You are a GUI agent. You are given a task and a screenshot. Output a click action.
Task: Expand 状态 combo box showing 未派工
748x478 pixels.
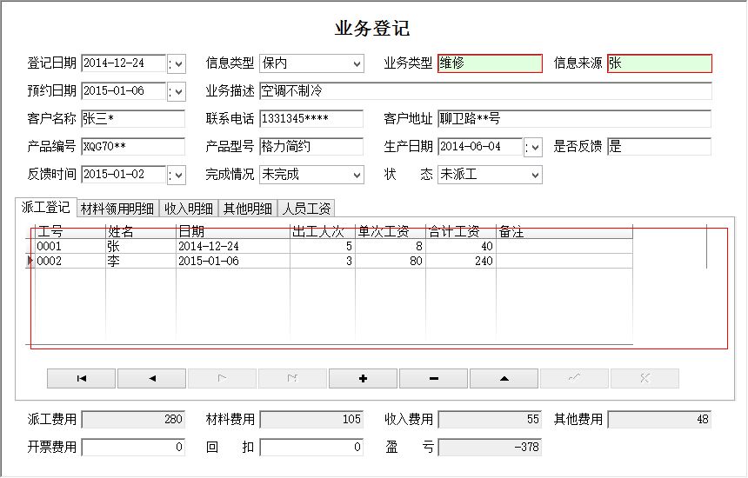coord(535,175)
